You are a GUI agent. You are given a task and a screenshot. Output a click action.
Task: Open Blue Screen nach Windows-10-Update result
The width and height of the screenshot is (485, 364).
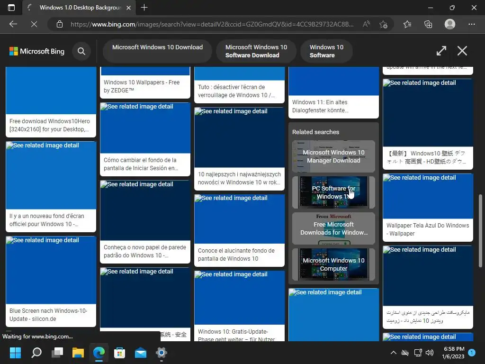51,315
